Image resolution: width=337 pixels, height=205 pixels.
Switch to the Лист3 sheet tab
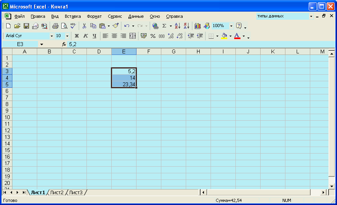click(76, 193)
